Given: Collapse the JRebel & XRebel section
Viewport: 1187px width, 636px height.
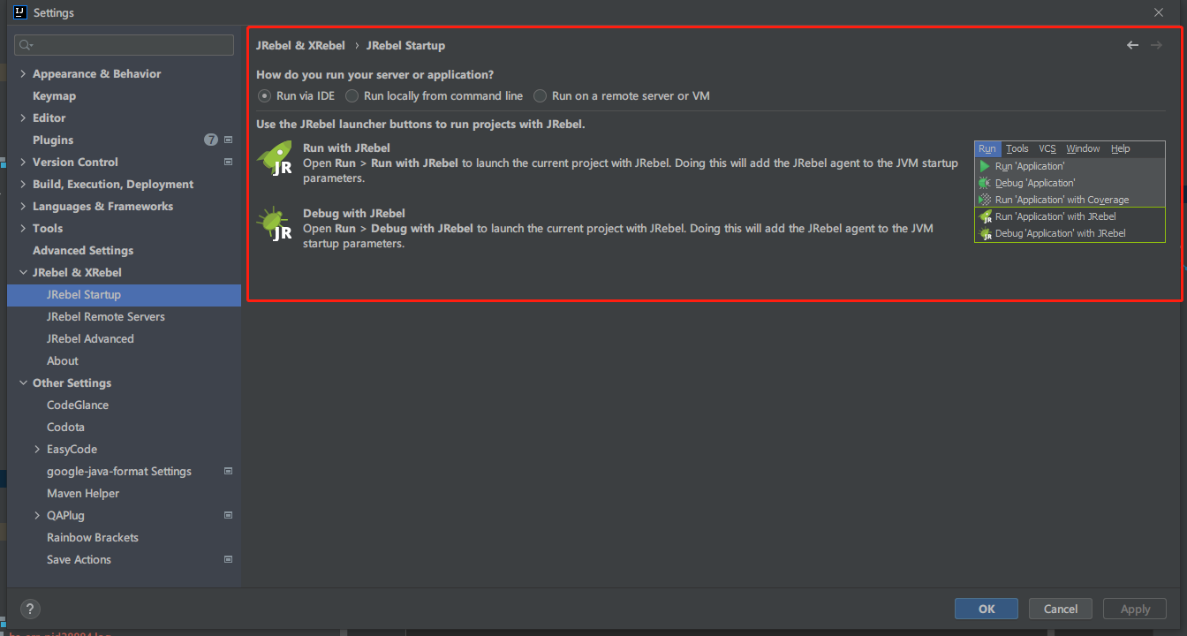Looking at the screenshot, I should coord(23,272).
